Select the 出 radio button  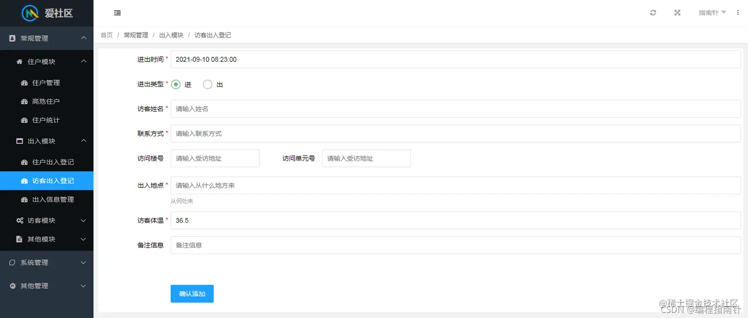(208, 84)
